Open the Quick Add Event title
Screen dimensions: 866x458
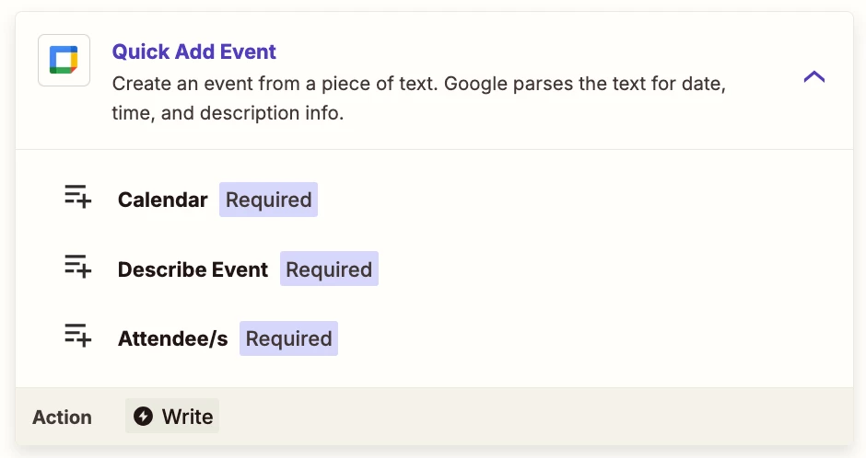tap(193, 52)
